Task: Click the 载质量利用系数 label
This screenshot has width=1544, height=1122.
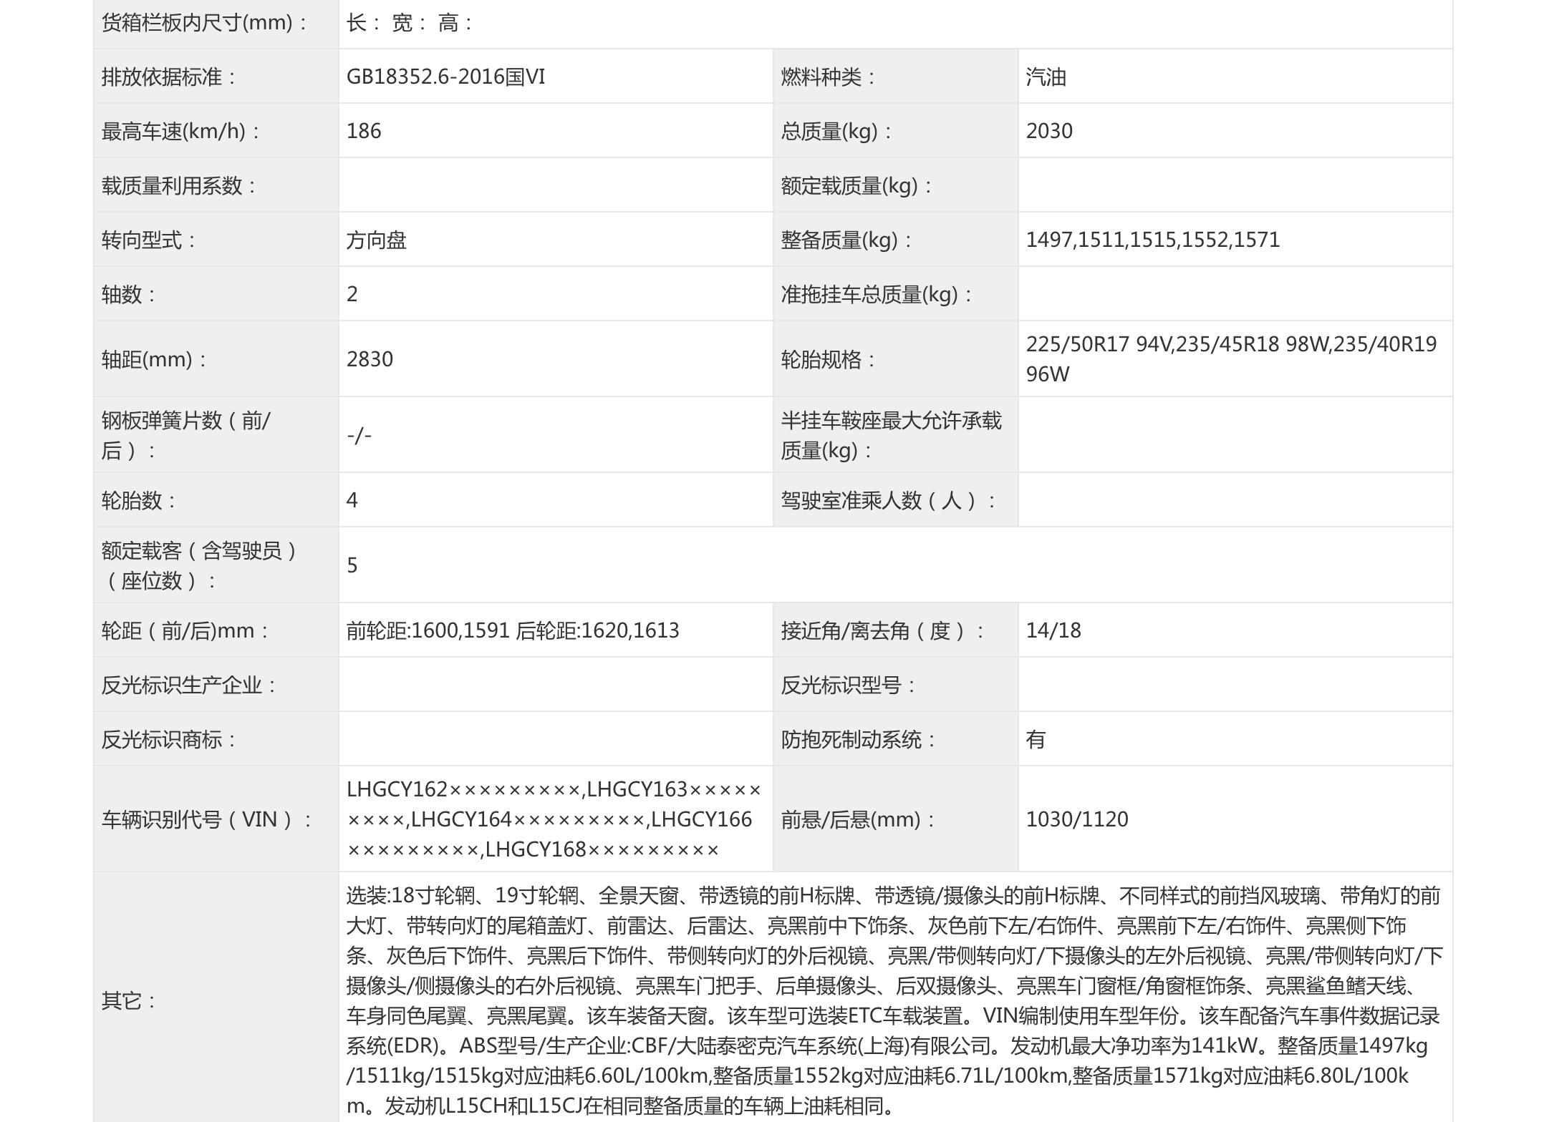Action: (178, 185)
